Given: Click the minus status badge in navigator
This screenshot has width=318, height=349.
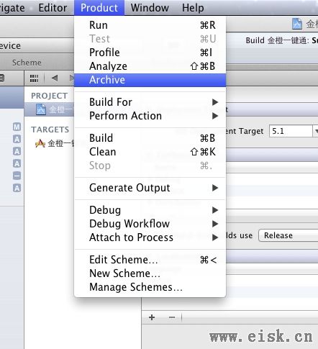Looking at the screenshot, I should point(17,176).
